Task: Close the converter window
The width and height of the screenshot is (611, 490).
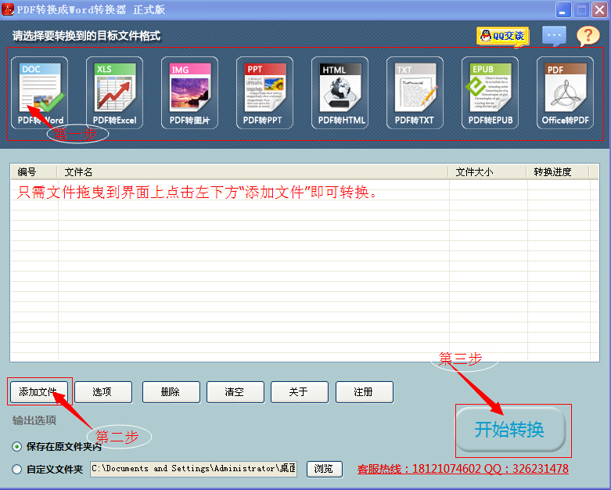Action: pyautogui.click(x=599, y=9)
